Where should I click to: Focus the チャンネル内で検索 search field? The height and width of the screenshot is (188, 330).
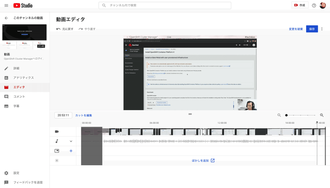pos(165,5)
